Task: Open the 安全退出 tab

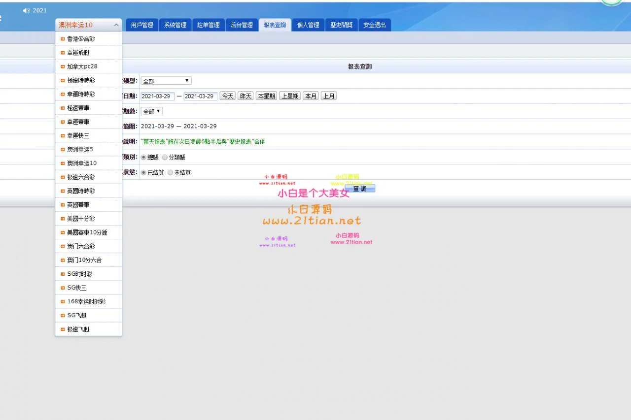Action: tap(374, 25)
